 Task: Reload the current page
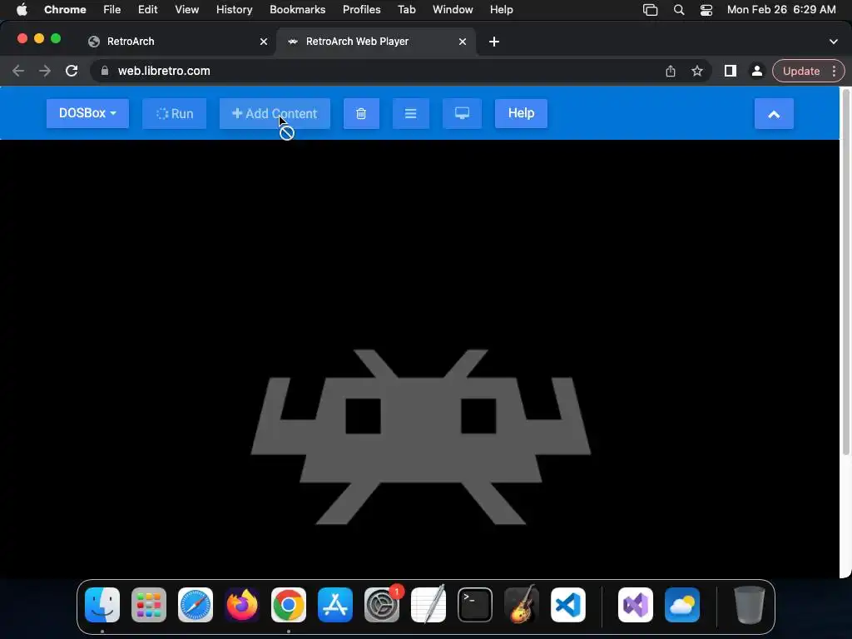(72, 72)
